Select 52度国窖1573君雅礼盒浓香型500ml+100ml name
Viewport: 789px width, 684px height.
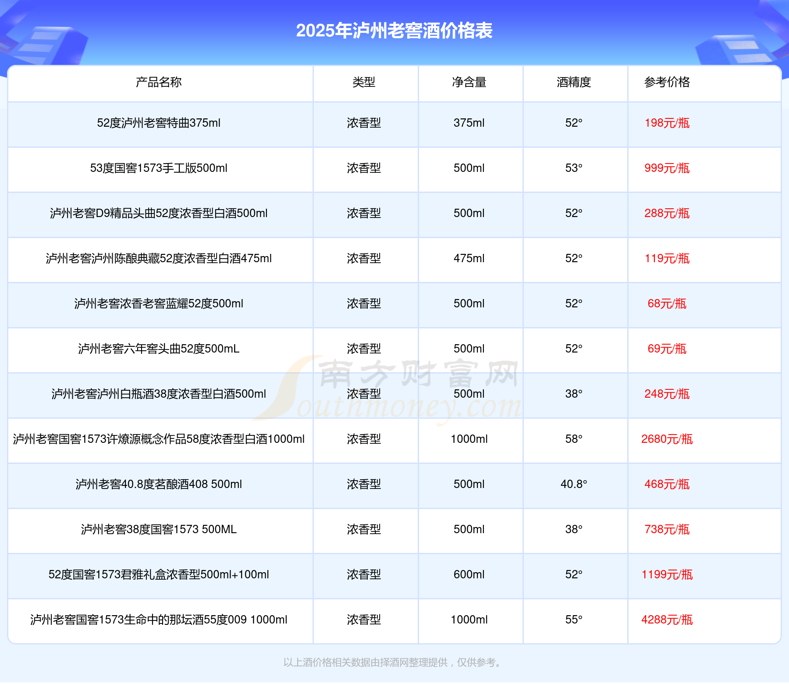[159, 574]
